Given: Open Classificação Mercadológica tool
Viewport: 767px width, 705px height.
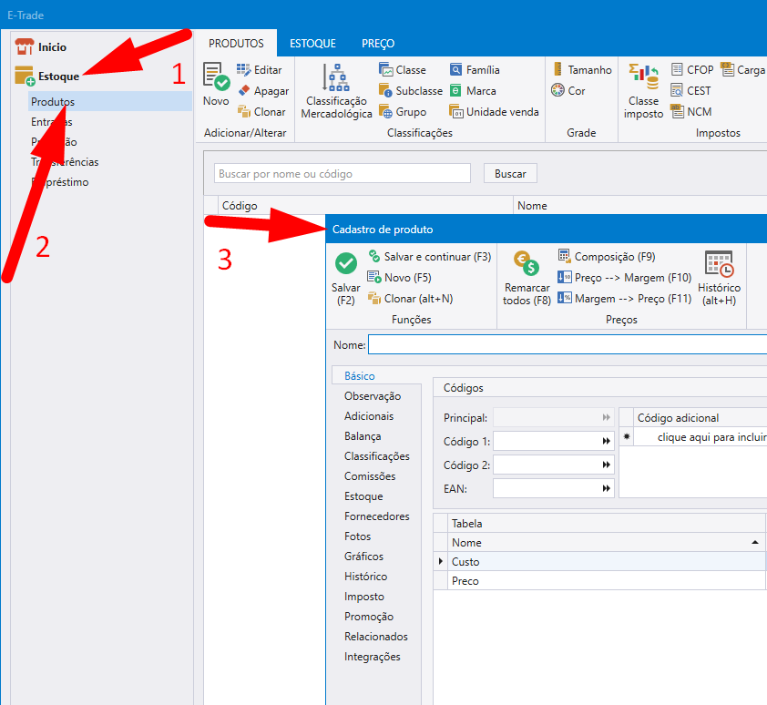Looking at the screenshot, I should point(336,78).
